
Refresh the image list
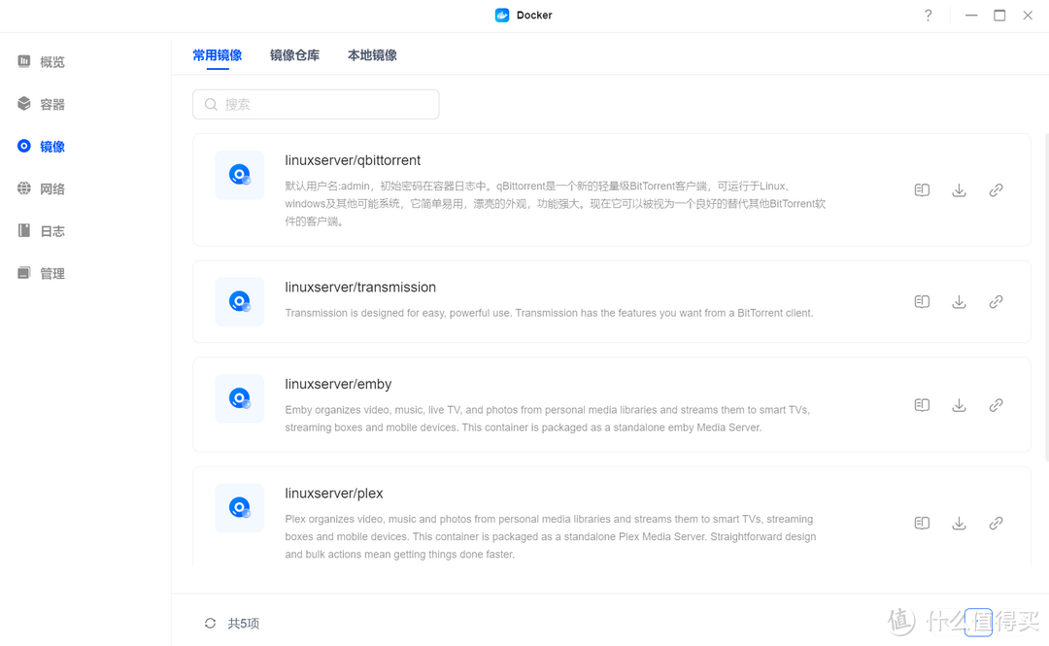(209, 623)
